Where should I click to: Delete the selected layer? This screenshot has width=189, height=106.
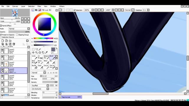14,44
